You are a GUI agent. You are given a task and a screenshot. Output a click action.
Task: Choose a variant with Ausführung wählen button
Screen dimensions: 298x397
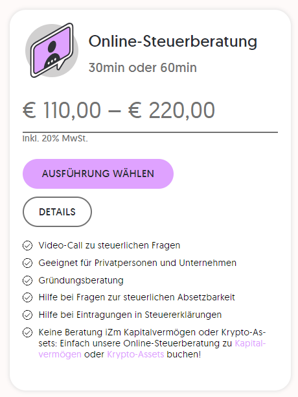coord(98,174)
